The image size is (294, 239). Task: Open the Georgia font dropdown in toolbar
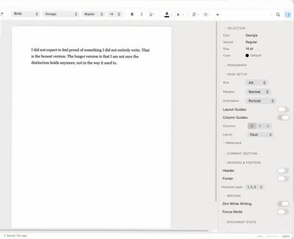pos(61,14)
